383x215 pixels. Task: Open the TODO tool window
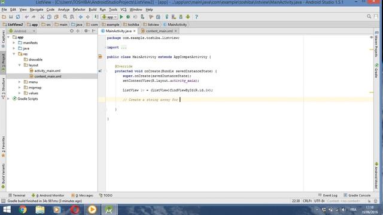click(106, 195)
